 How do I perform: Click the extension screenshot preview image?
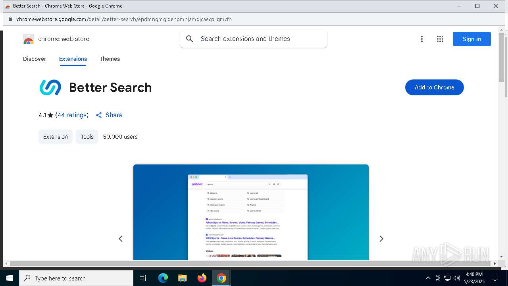(x=251, y=213)
